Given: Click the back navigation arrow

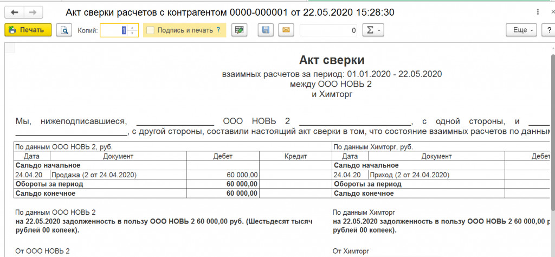Looking at the screenshot, I should pyautogui.click(x=15, y=12).
